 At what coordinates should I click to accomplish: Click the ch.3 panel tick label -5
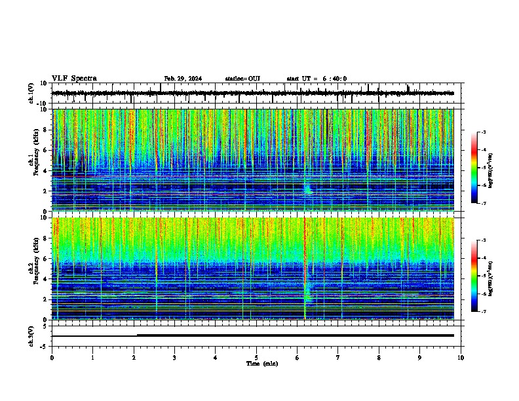(x=45, y=347)
